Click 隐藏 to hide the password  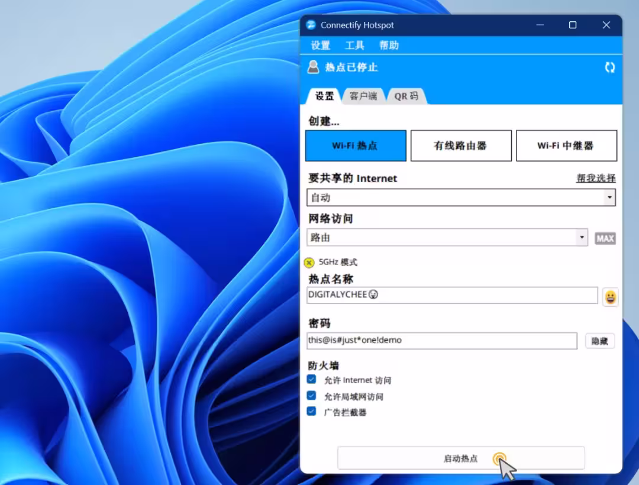click(x=600, y=341)
